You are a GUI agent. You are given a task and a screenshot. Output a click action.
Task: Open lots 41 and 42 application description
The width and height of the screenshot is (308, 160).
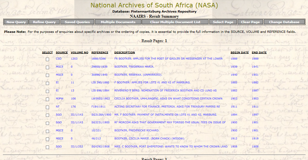[x=152, y=82]
